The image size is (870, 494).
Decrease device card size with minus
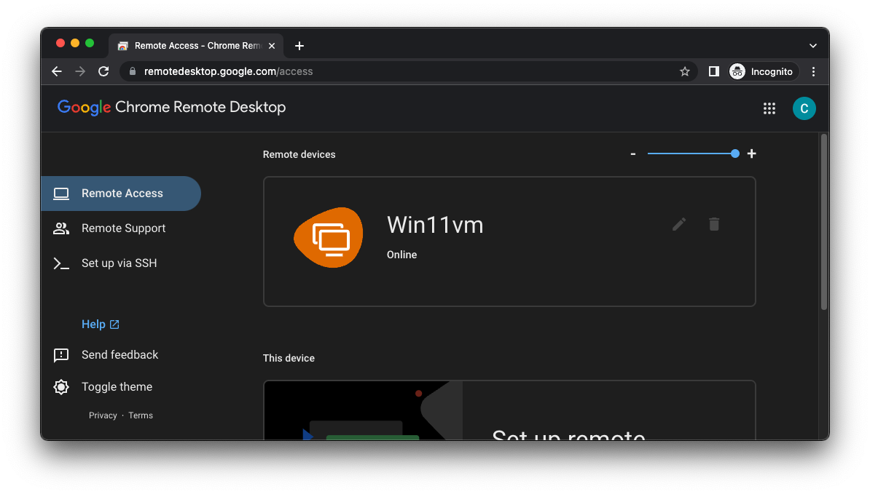[x=633, y=154]
